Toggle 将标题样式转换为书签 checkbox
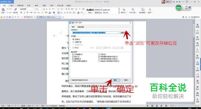Viewport: 201px width, 109px height. 99,57
